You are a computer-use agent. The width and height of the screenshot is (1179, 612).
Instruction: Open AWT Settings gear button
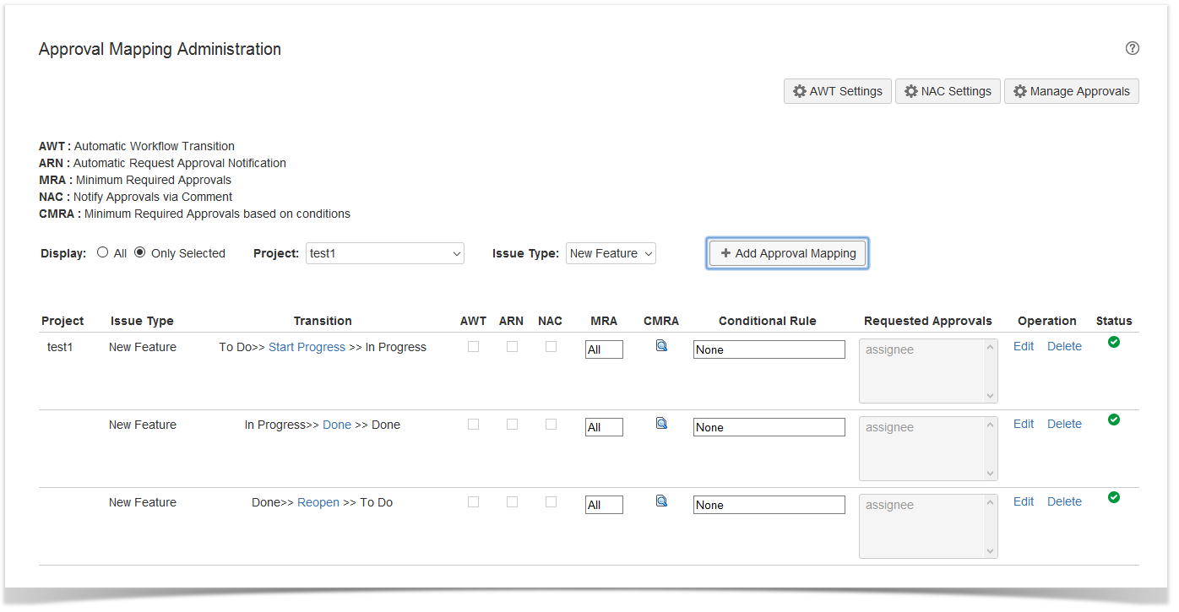(837, 91)
